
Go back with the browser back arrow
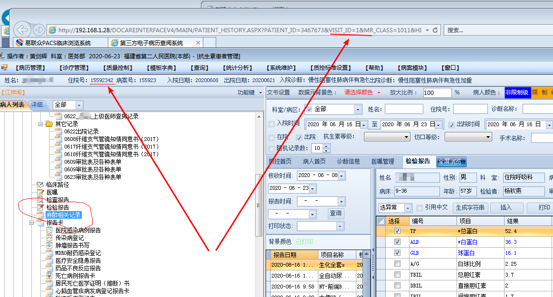pyautogui.click(x=22, y=29)
